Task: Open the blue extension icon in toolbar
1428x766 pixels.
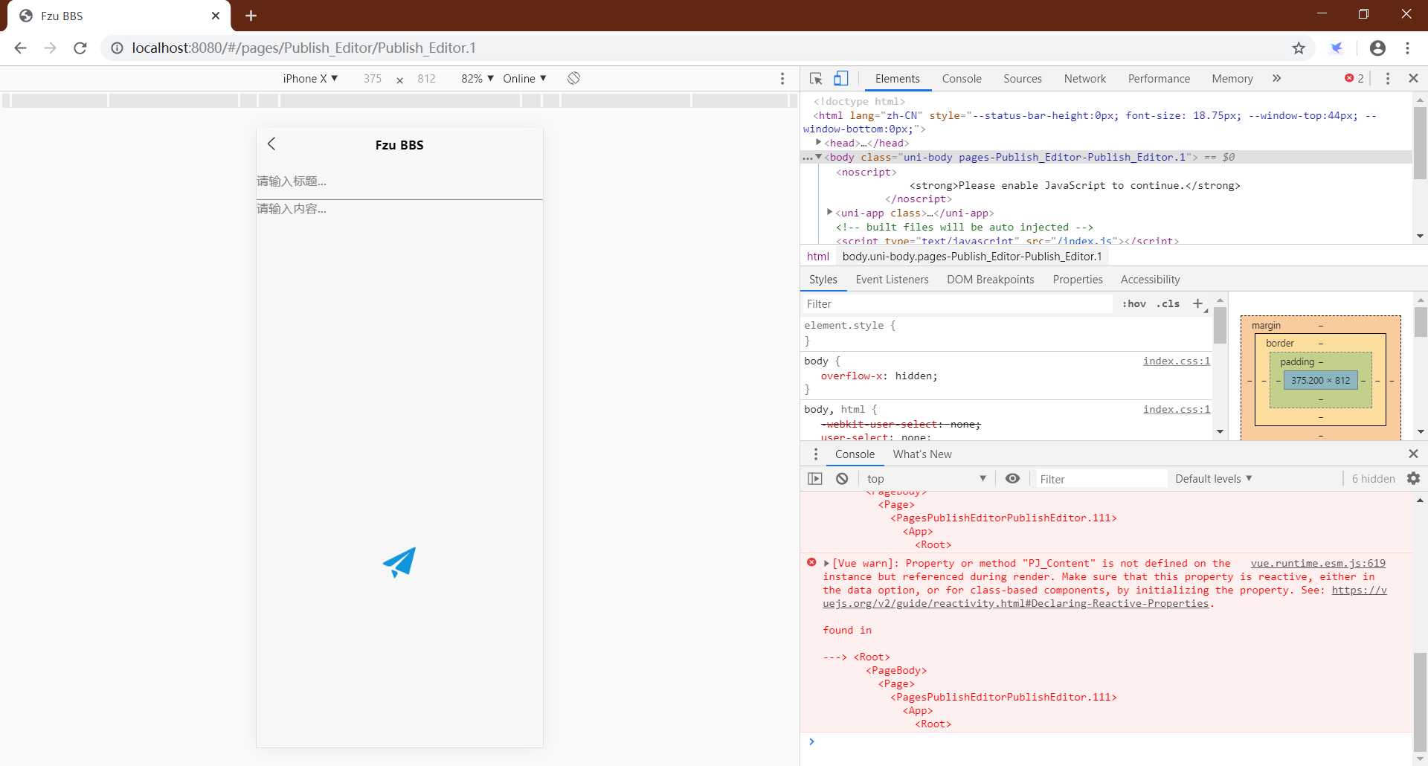Action: point(1337,48)
